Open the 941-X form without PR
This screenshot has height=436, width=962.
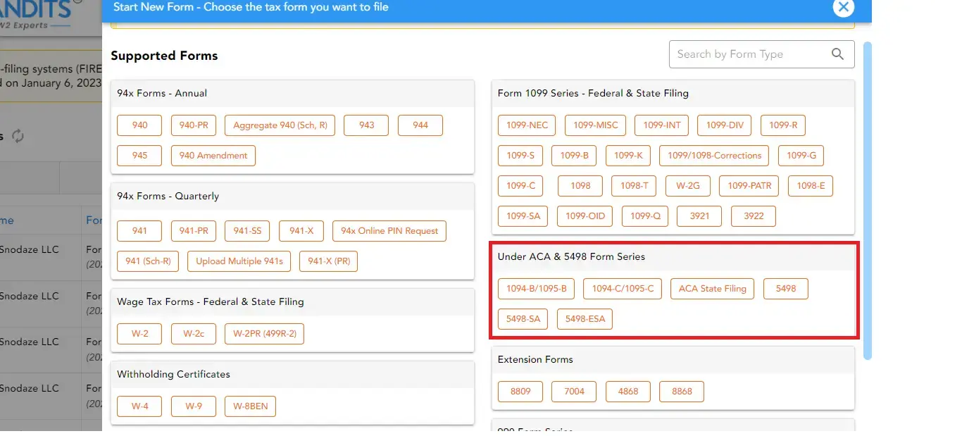pos(301,231)
